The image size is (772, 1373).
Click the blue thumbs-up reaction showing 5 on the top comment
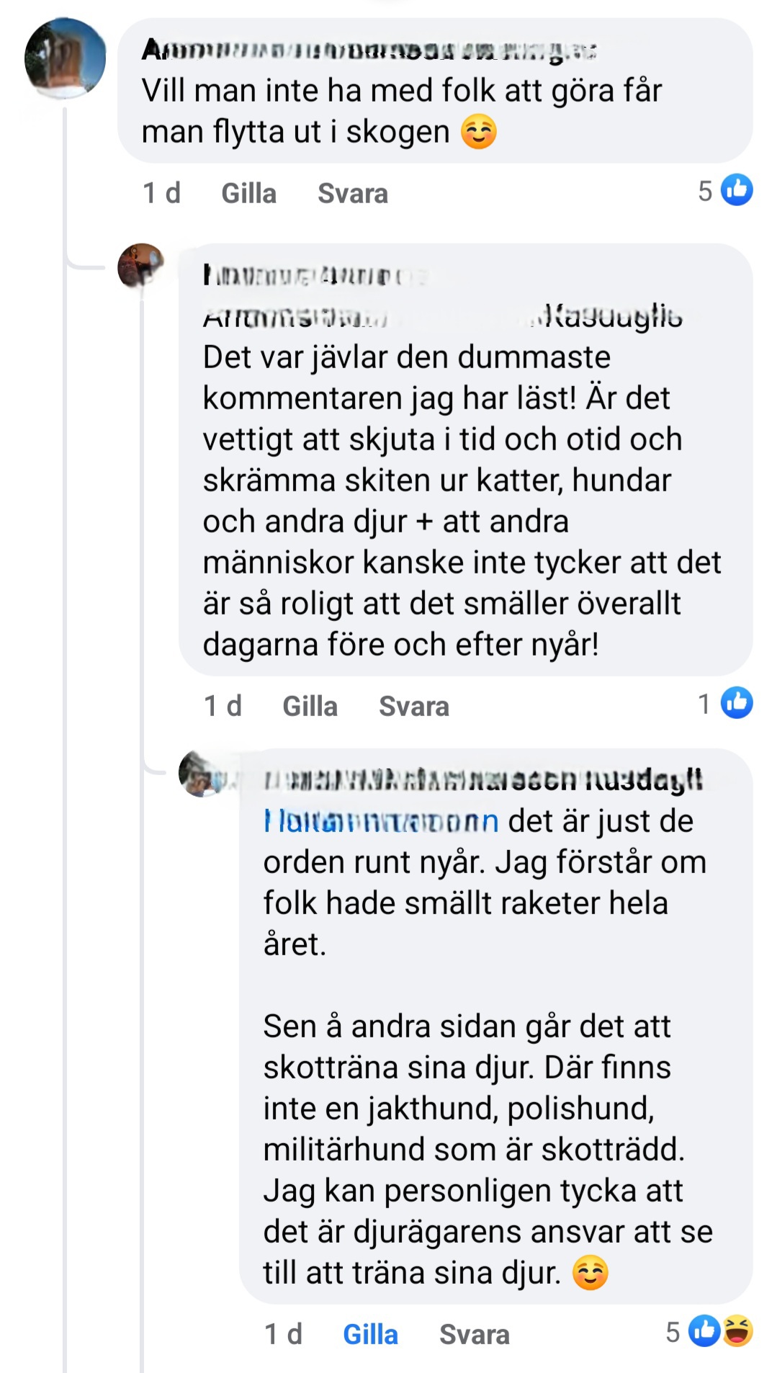tap(737, 190)
